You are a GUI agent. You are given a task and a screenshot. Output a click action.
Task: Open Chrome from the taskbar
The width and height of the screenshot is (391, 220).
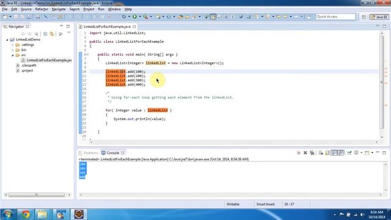tap(26, 215)
